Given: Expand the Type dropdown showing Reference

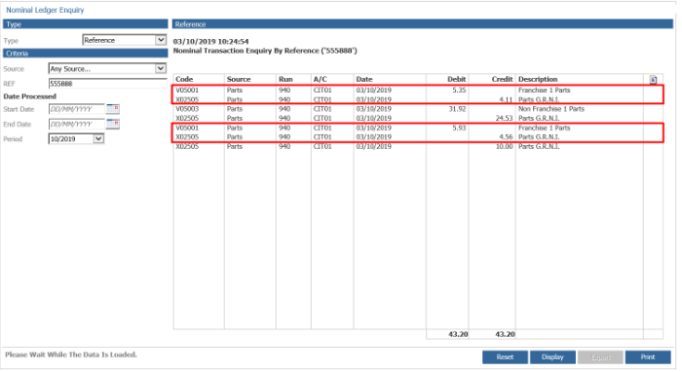Looking at the screenshot, I should coord(125,40).
